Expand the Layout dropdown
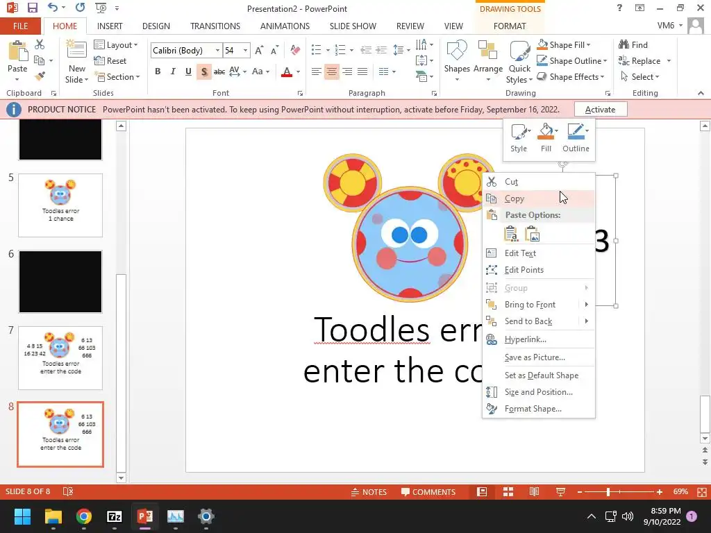This screenshot has width=711, height=533. [116, 45]
